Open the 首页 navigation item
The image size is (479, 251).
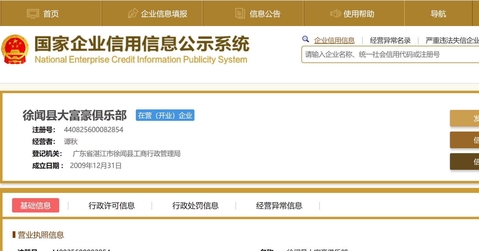click(51, 14)
